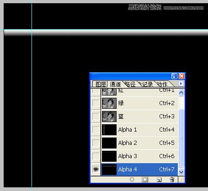
Task: Save selection as channel icon
Action: 145,180
